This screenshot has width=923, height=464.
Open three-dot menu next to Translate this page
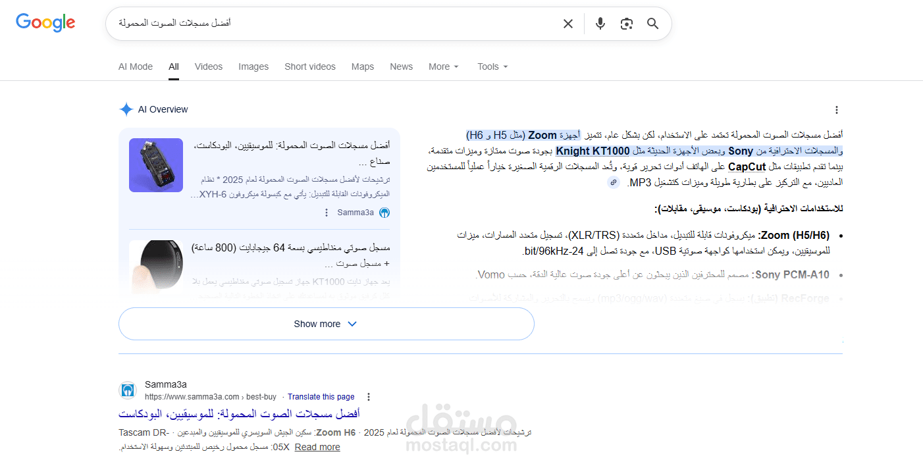point(369,397)
